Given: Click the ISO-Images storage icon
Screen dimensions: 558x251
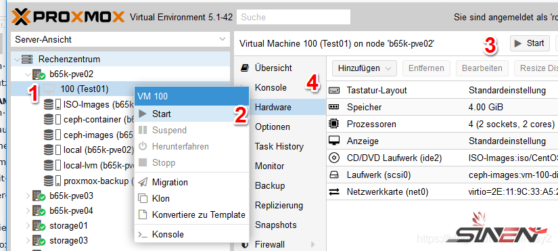Looking at the screenshot, I should (x=52, y=105).
